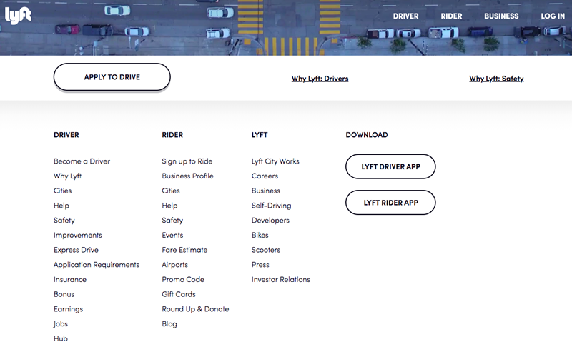Viewport: 572px width, 347px height.
Task: Open the Rider navigation menu item
Action: 451,16
